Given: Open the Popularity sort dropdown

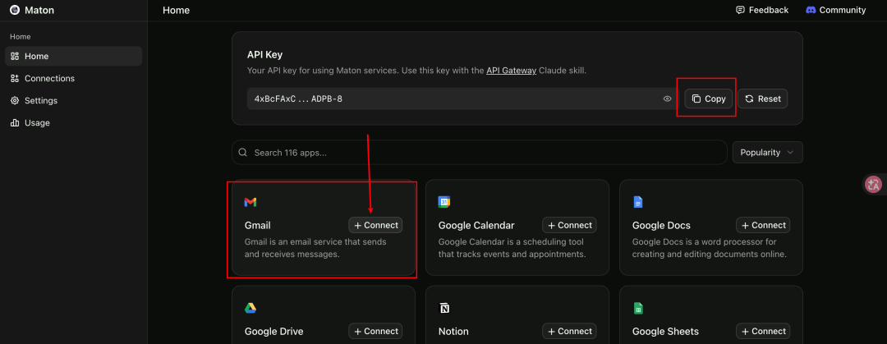Looking at the screenshot, I should pos(767,152).
